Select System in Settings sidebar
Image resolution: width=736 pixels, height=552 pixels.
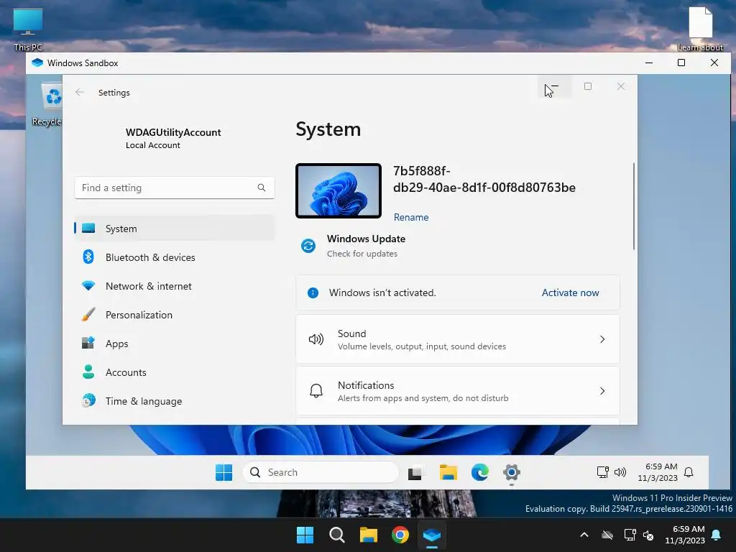coord(175,229)
